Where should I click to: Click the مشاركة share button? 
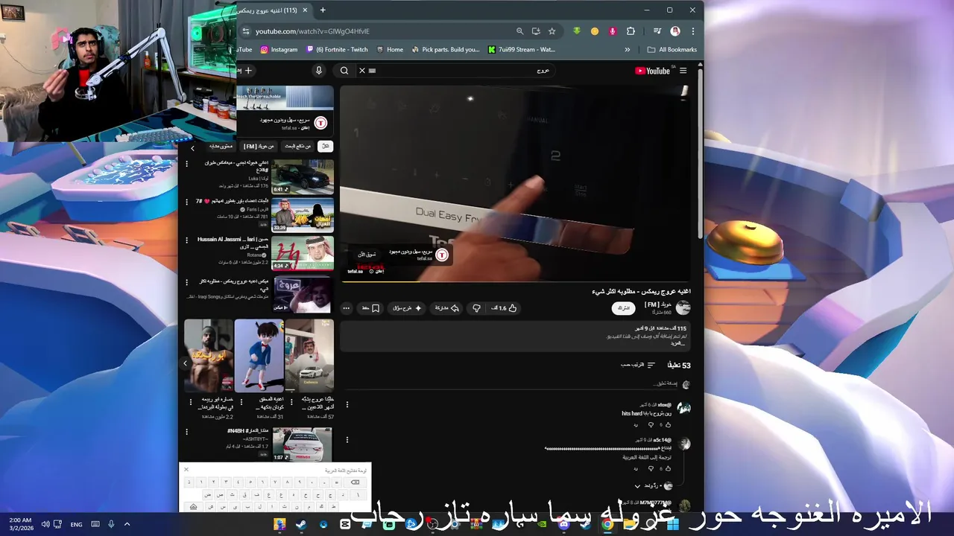(x=447, y=308)
